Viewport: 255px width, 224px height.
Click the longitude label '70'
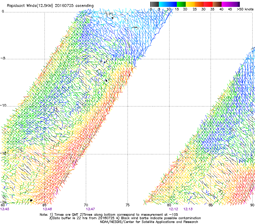pos(86,205)
